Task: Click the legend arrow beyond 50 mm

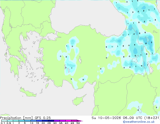Action: tap(80, 121)
